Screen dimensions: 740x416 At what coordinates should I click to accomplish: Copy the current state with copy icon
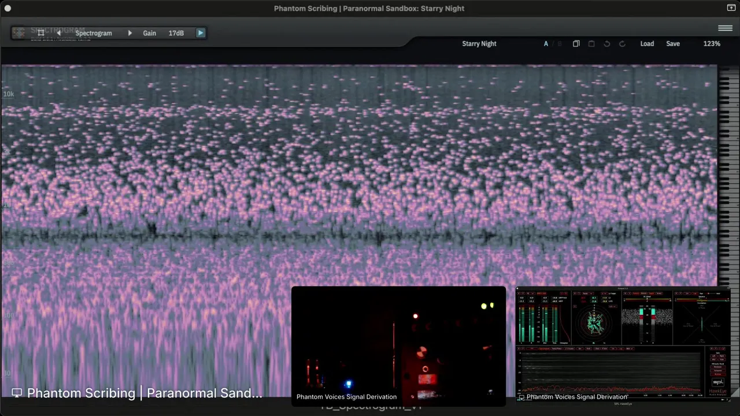point(576,43)
